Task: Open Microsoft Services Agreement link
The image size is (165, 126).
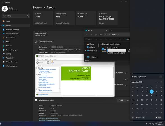Action: pyautogui.click(x=48, y=118)
